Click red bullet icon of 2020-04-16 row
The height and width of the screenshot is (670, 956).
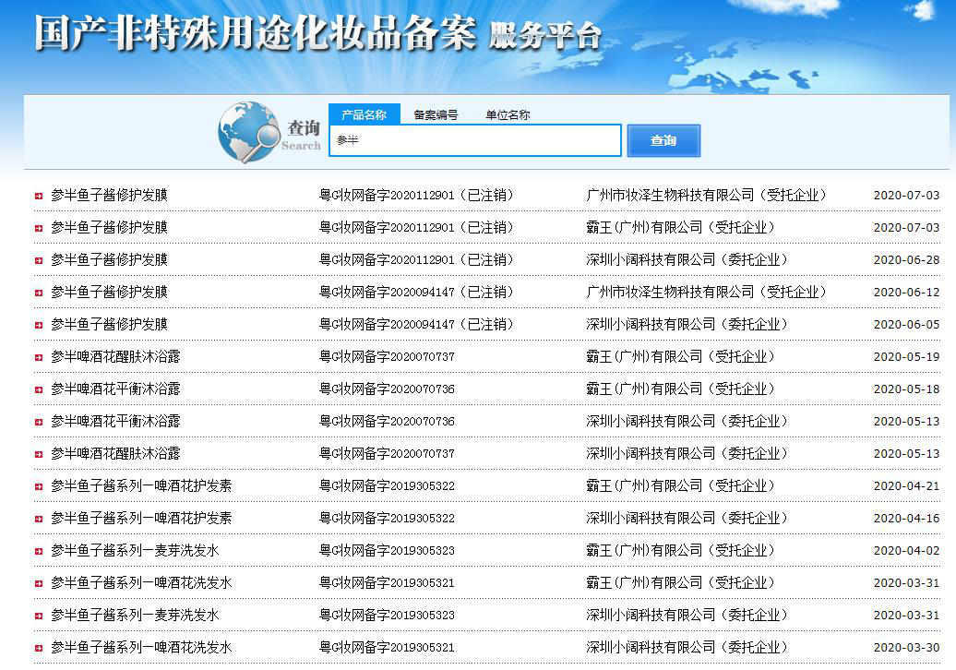(39, 519)
